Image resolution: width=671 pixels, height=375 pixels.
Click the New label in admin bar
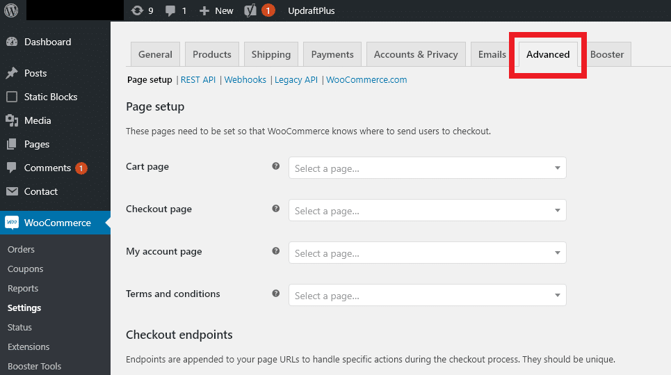coord(224,10)
